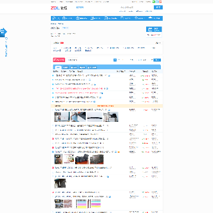The width and height of the screenshot is (213, 213).
Task: Click the blue search button in header
Action: (x=158, y=8)
